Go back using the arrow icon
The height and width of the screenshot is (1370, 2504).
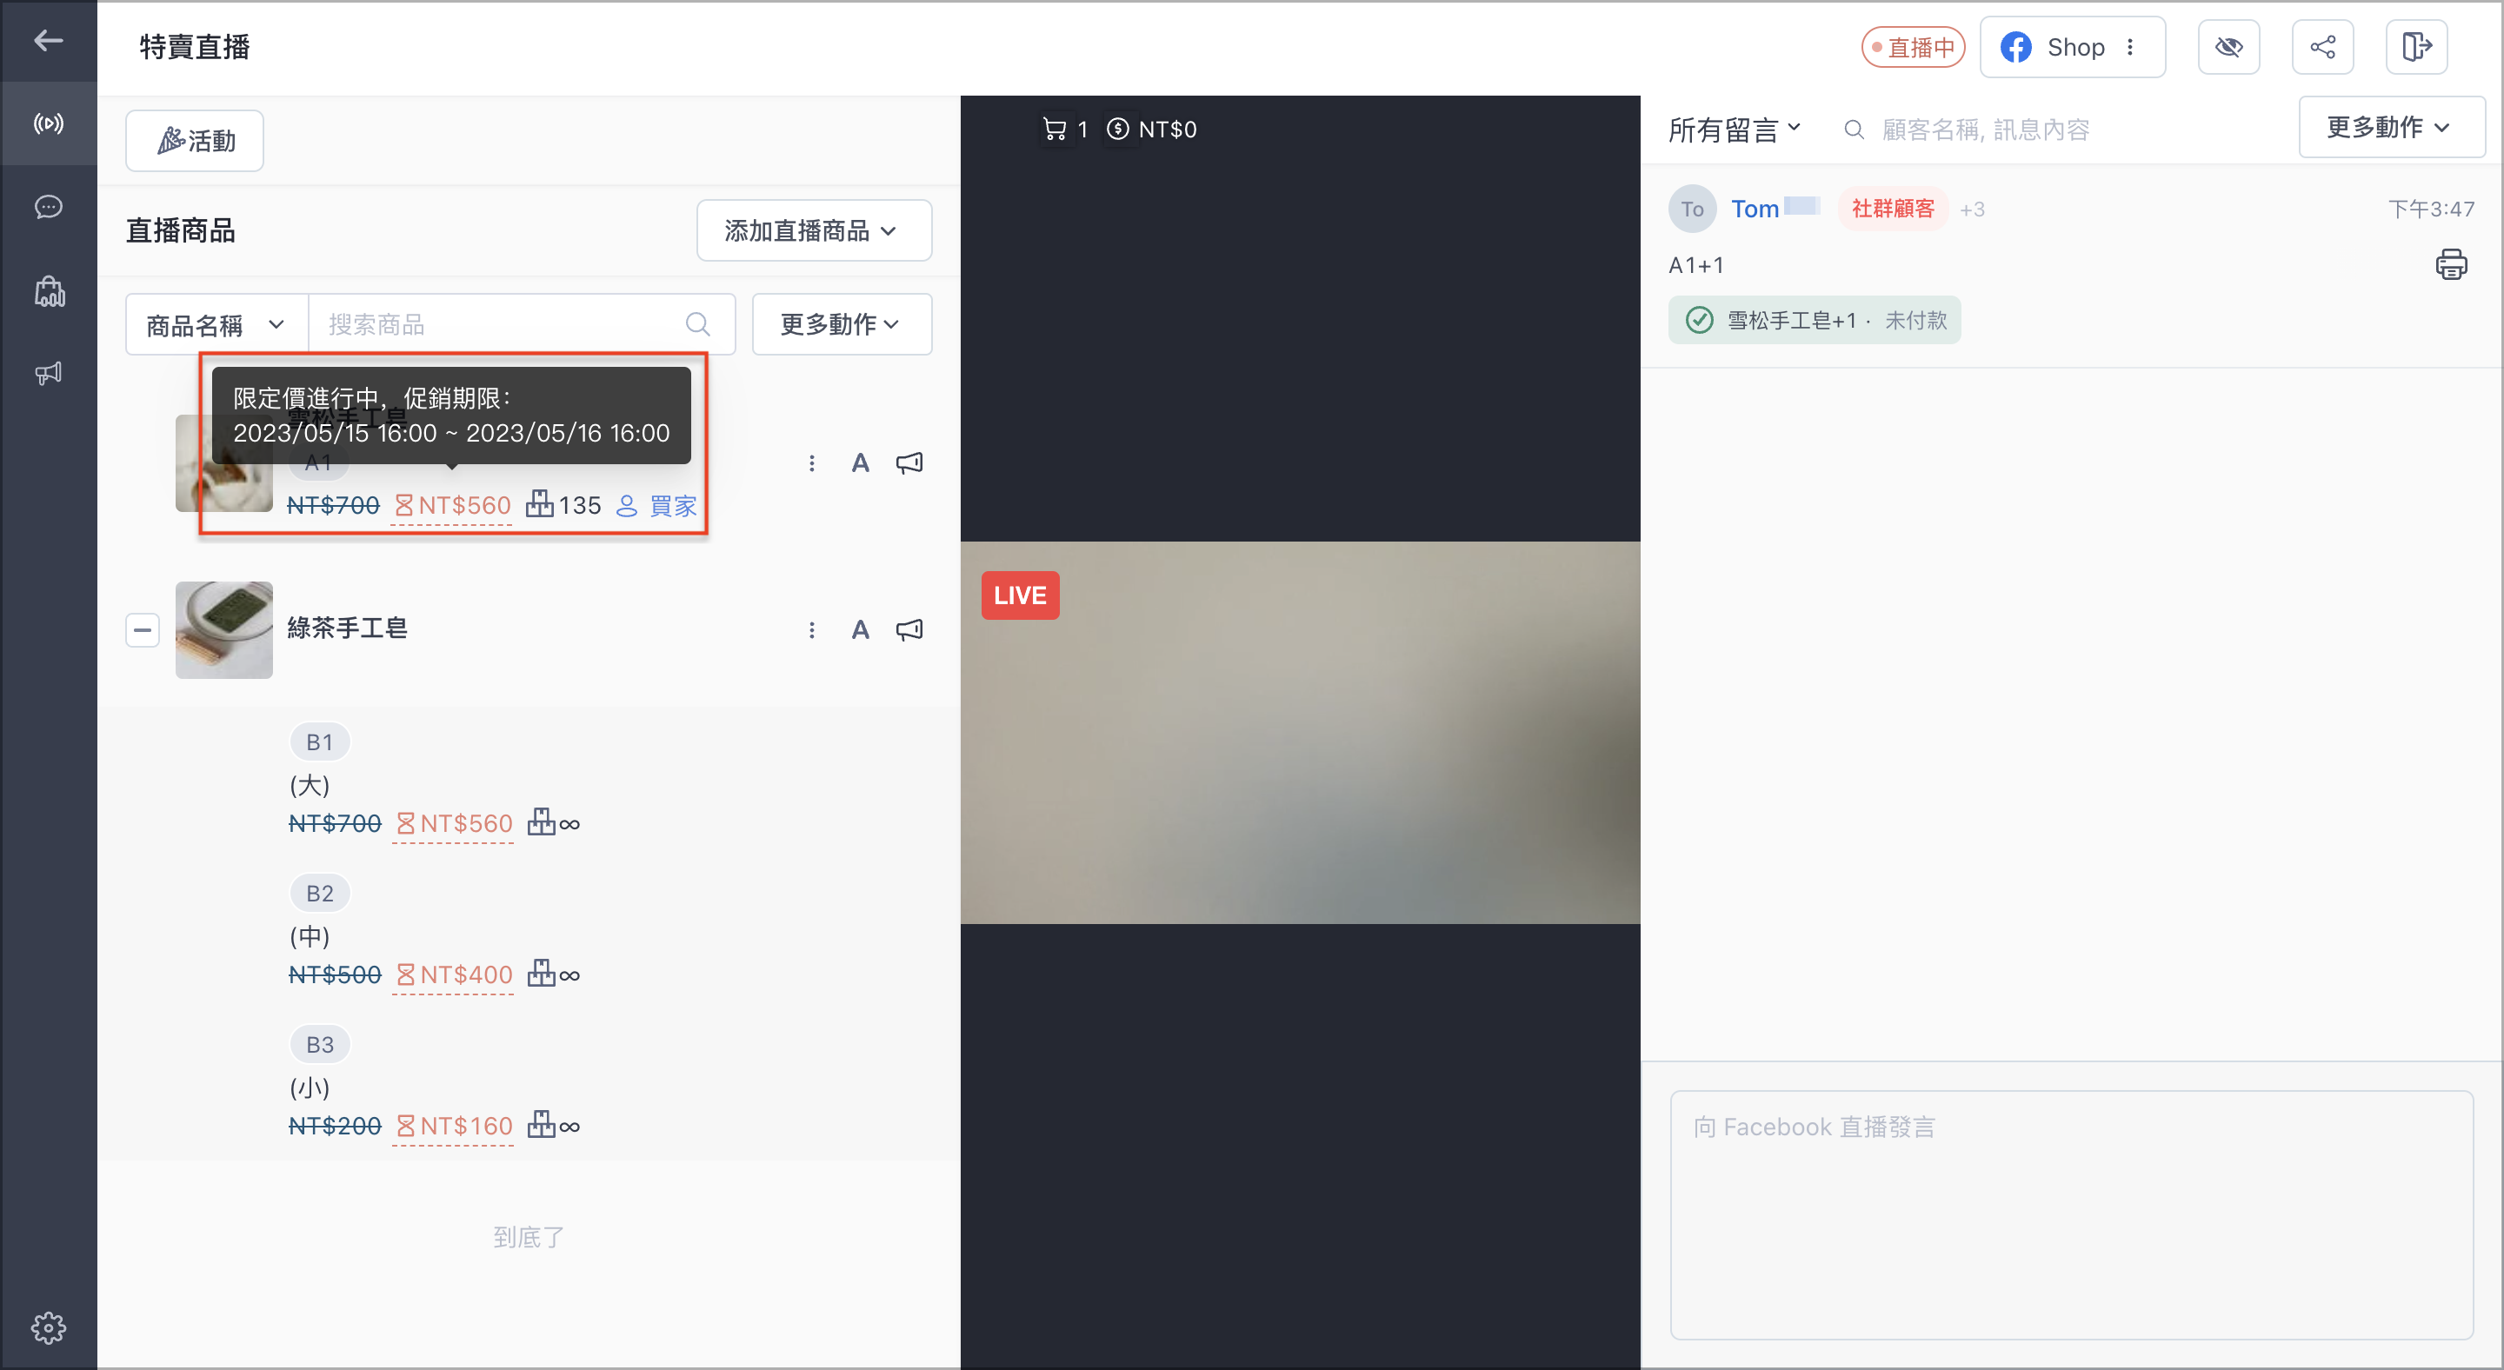pyautogui.click(x=48, y=41)
